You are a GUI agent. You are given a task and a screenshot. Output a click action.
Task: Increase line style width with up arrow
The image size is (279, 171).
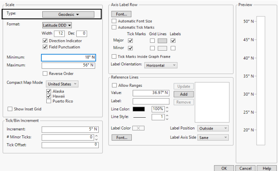pyautogui.click(x=167, y=115)
